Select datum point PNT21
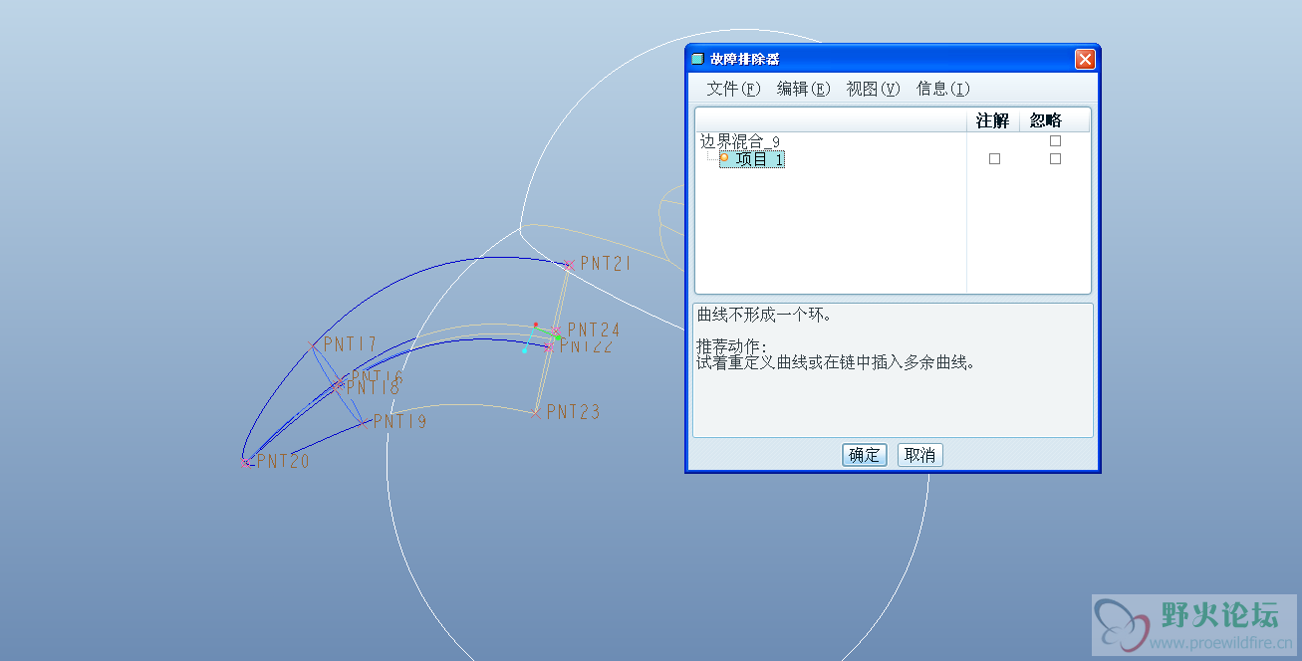Viewport: 1302px width, 661px height. click(x=569, y=265)
